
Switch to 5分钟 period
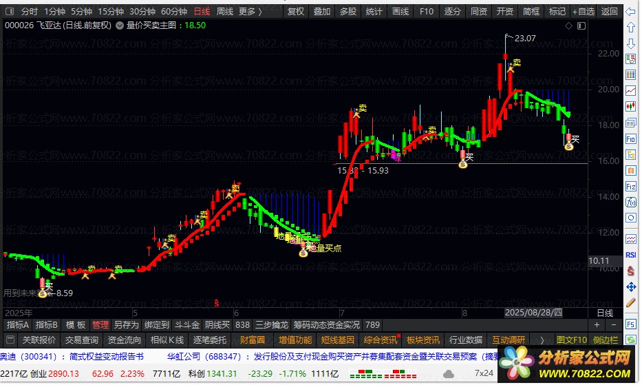pyautogui.click(x=81, y=12)
